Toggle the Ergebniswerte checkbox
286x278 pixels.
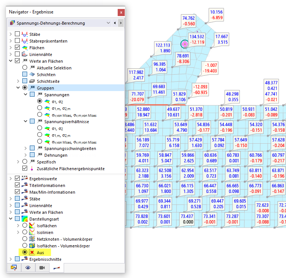coord(18,178)
